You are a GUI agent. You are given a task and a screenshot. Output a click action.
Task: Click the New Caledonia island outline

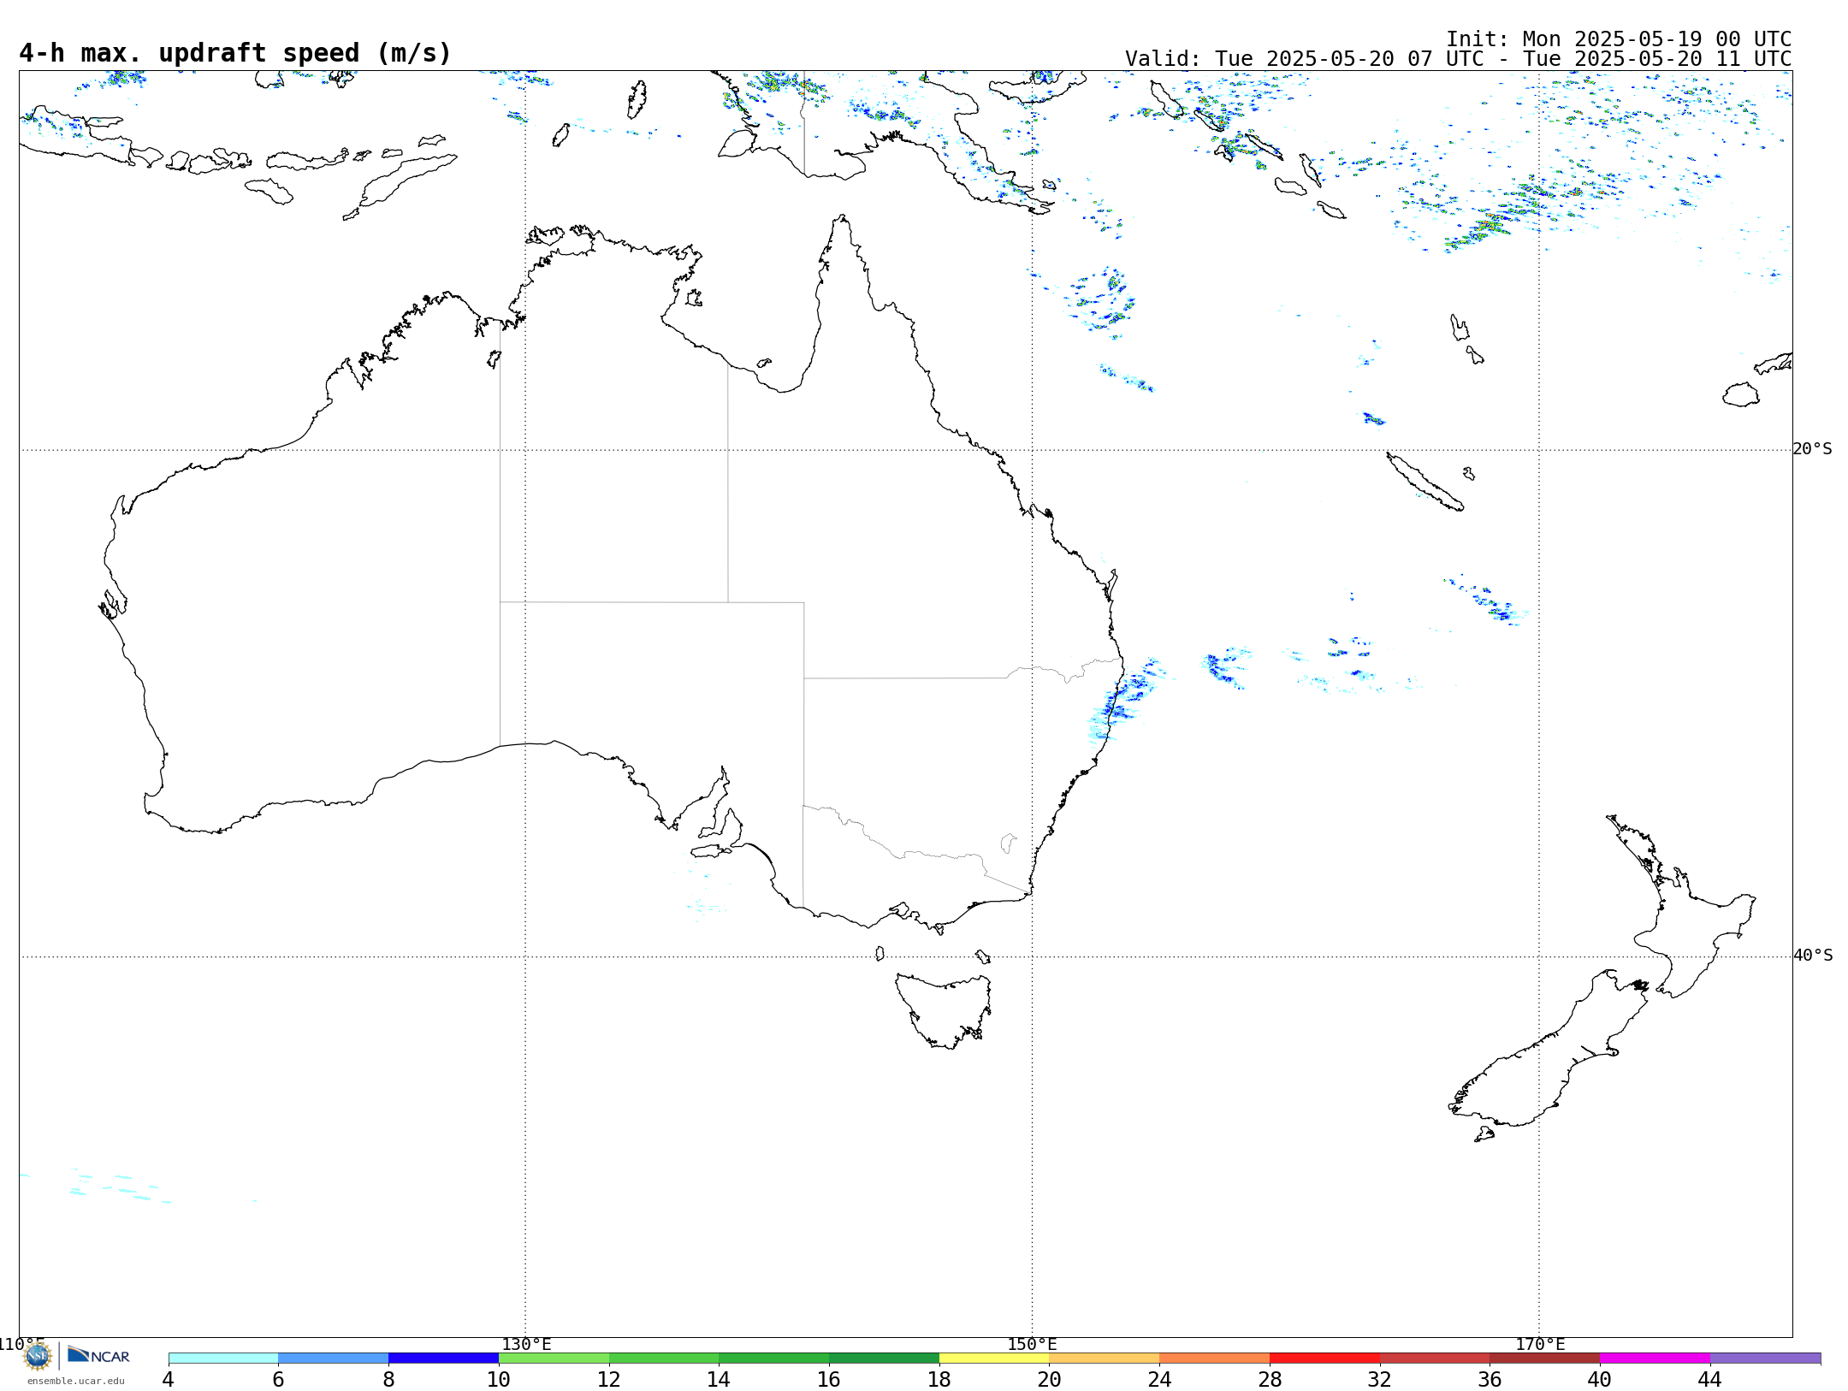1424,482
